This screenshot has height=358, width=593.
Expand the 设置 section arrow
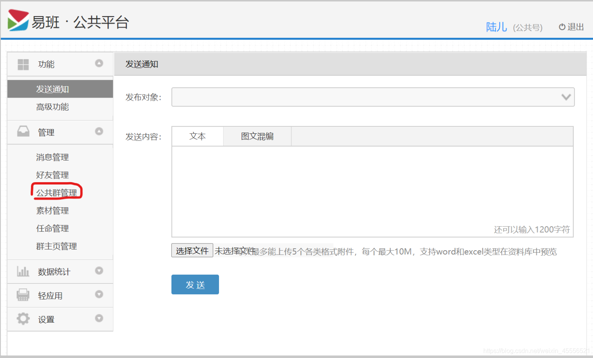click(99, 318)
